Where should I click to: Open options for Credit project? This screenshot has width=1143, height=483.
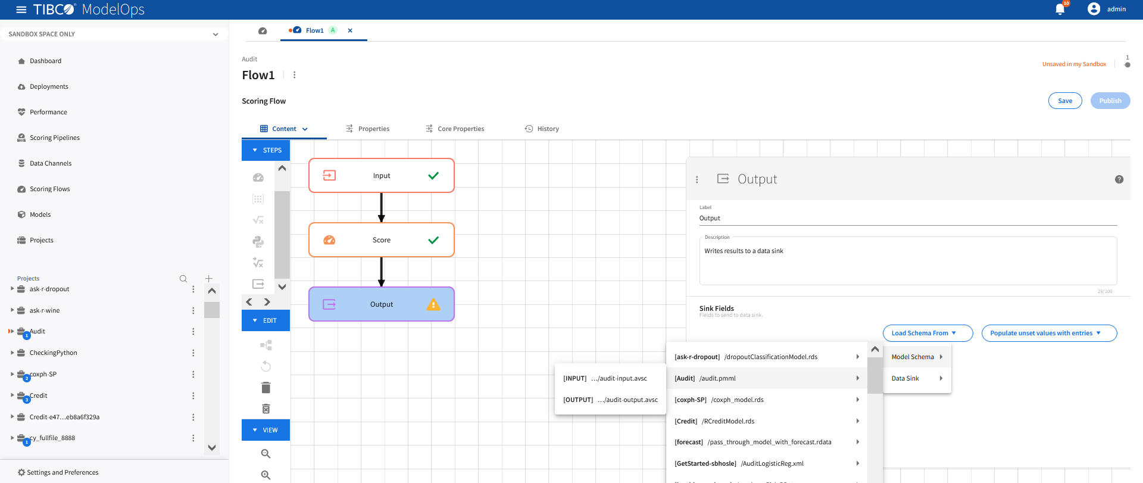point(193,396)
